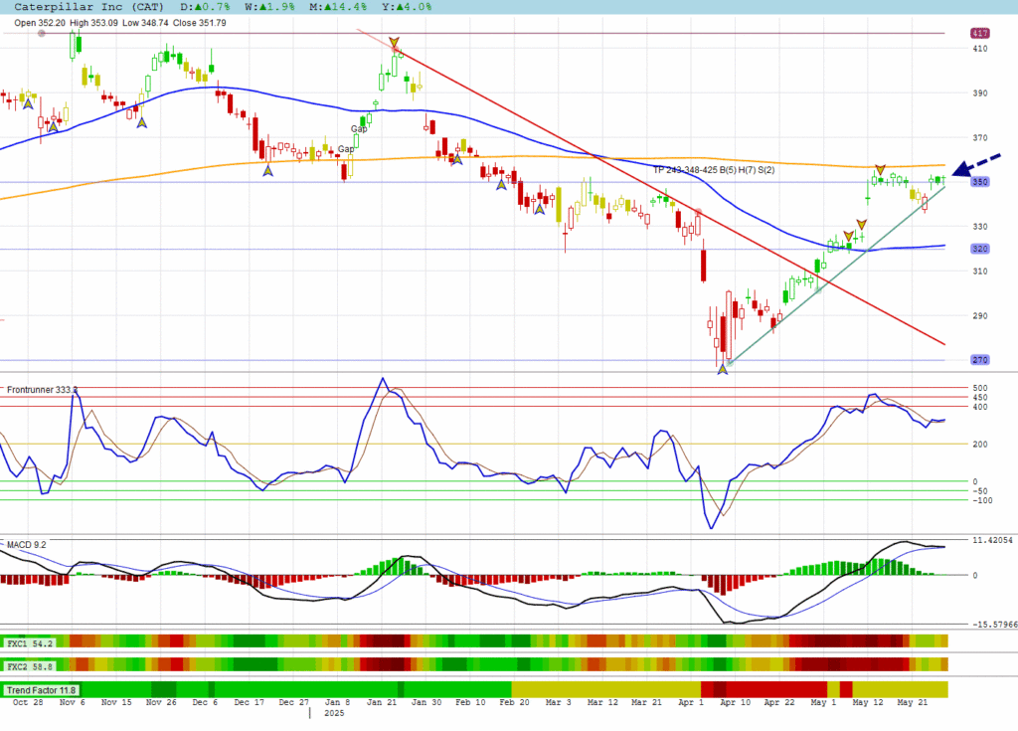
Task: Click the Frontrunner 333.2 indicator label
Action: (x=42, y=390)
